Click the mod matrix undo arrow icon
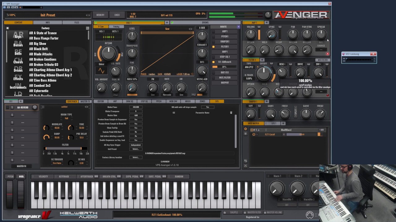The height and width of the screenshot is (222, 396). point(245,161)
